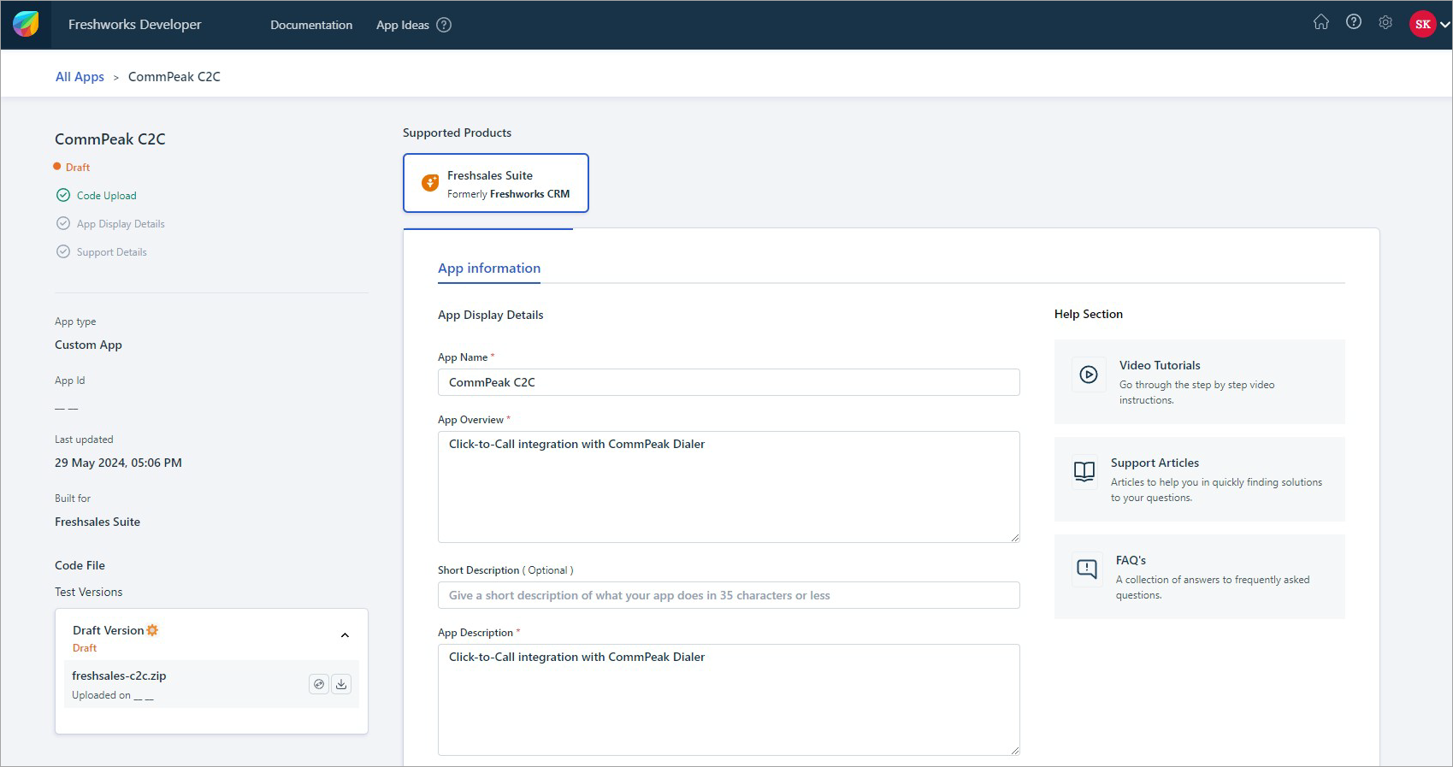Open the help question-mark icon in header
This screenshot has height=767, width=1453.
click(1354, 22)
